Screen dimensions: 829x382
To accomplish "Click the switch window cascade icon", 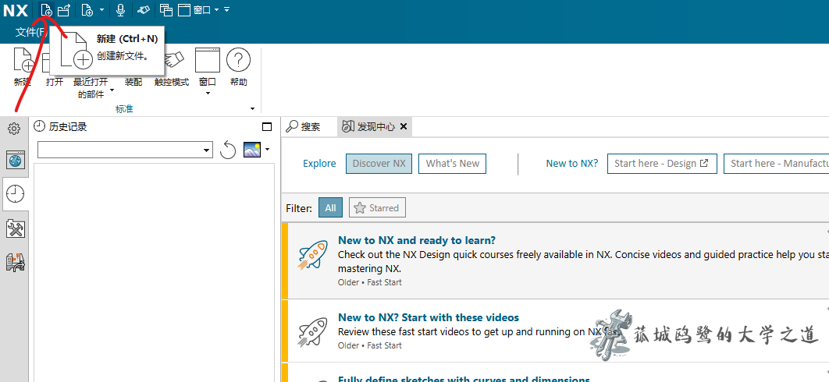I will point(166,9).
